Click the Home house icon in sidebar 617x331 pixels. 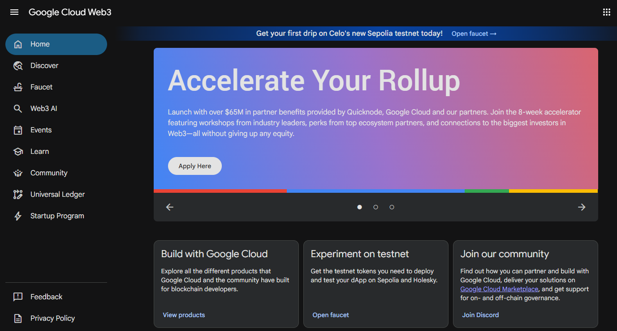click(18, 44)
